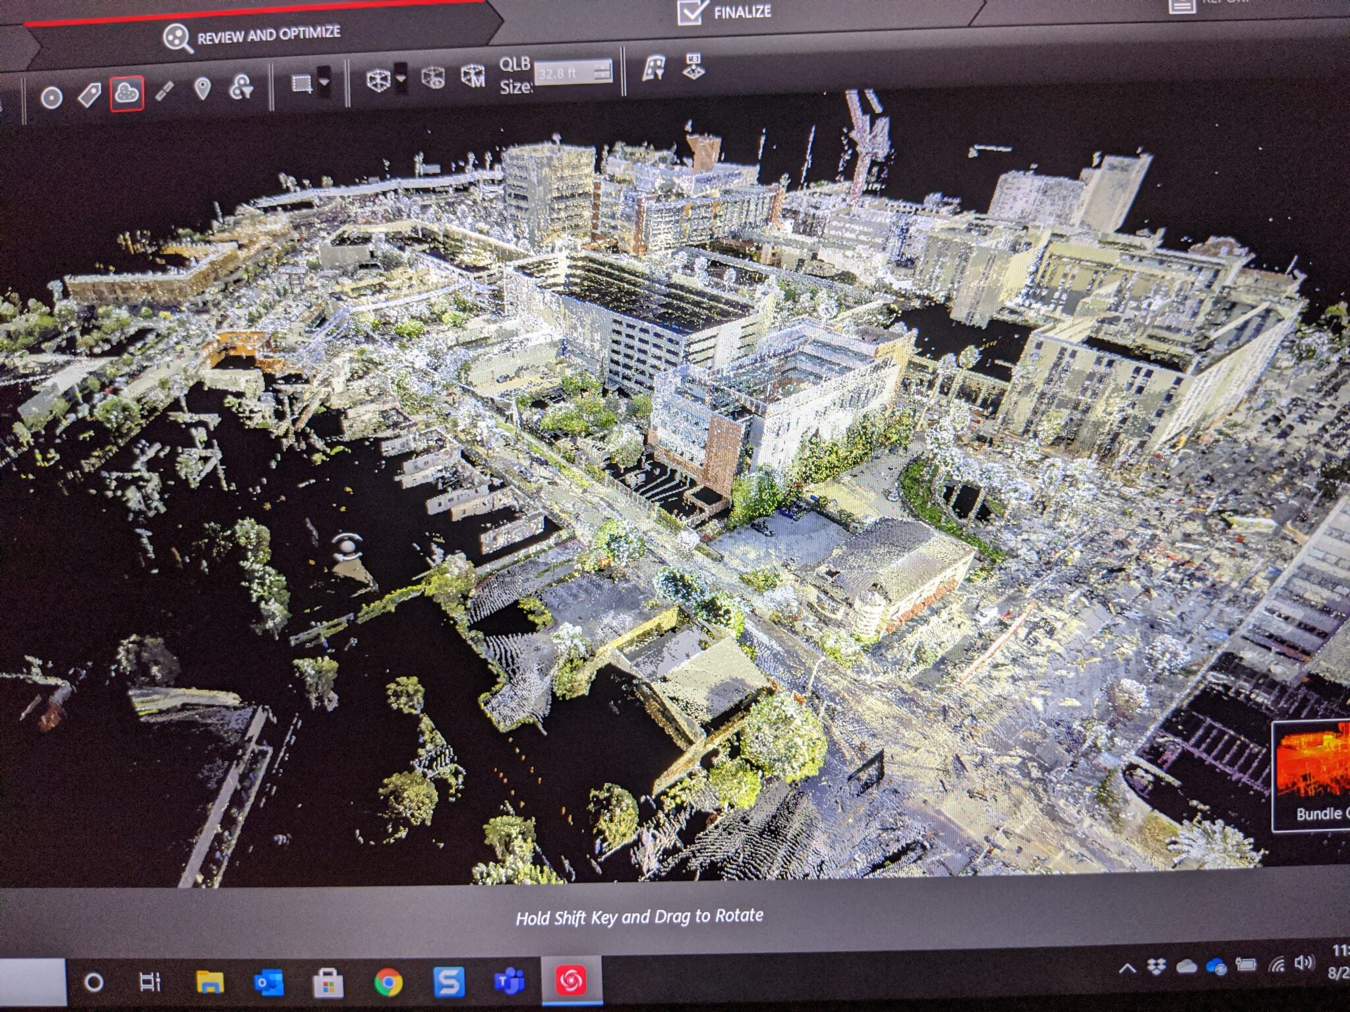
Task: Toggle the highlighted point cloud icon
Action: click(127, 94)
